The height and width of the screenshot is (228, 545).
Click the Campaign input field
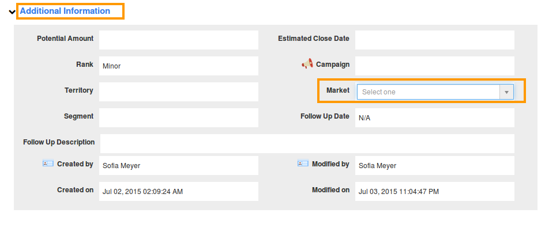434,66
